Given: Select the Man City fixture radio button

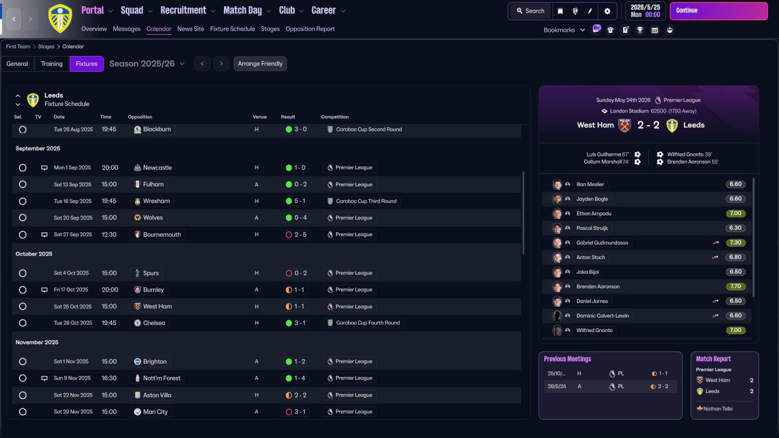Looking at the screenshot, I should click(x=23, y=412).
